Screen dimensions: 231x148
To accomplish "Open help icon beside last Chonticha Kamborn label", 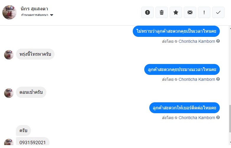I will (x=218, y=117).
